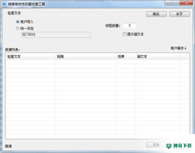Minimize the link checker window
The width and height of the screenshot is (195, 153).
click(169, 3)
